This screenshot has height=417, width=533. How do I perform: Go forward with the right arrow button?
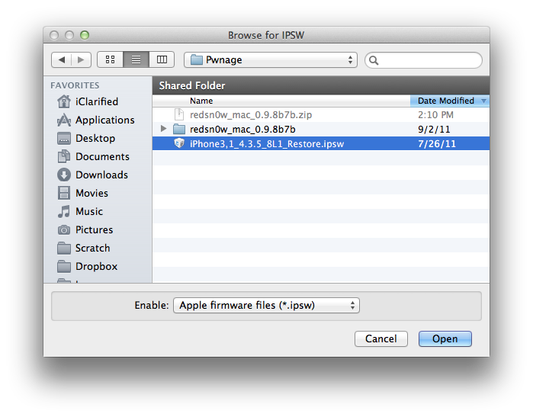[81, 59]
